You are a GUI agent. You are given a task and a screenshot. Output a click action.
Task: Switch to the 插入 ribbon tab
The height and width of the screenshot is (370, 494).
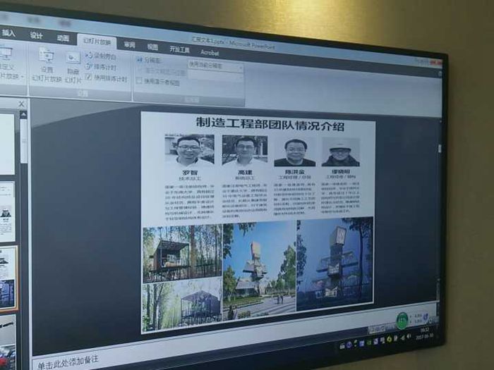point(8,32)
